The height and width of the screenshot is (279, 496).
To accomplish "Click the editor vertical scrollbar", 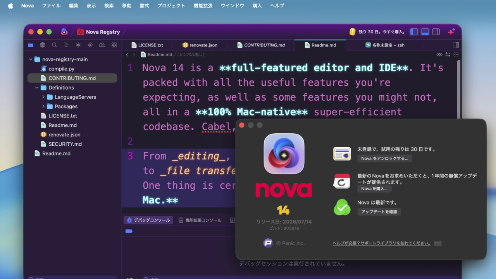I will [458, 89].
